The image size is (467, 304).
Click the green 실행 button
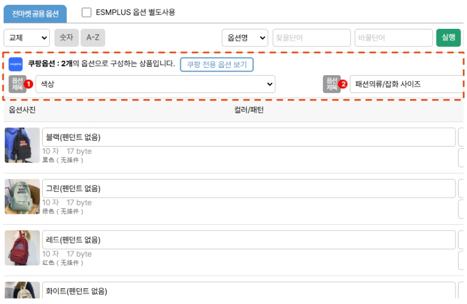pos(448,38)
